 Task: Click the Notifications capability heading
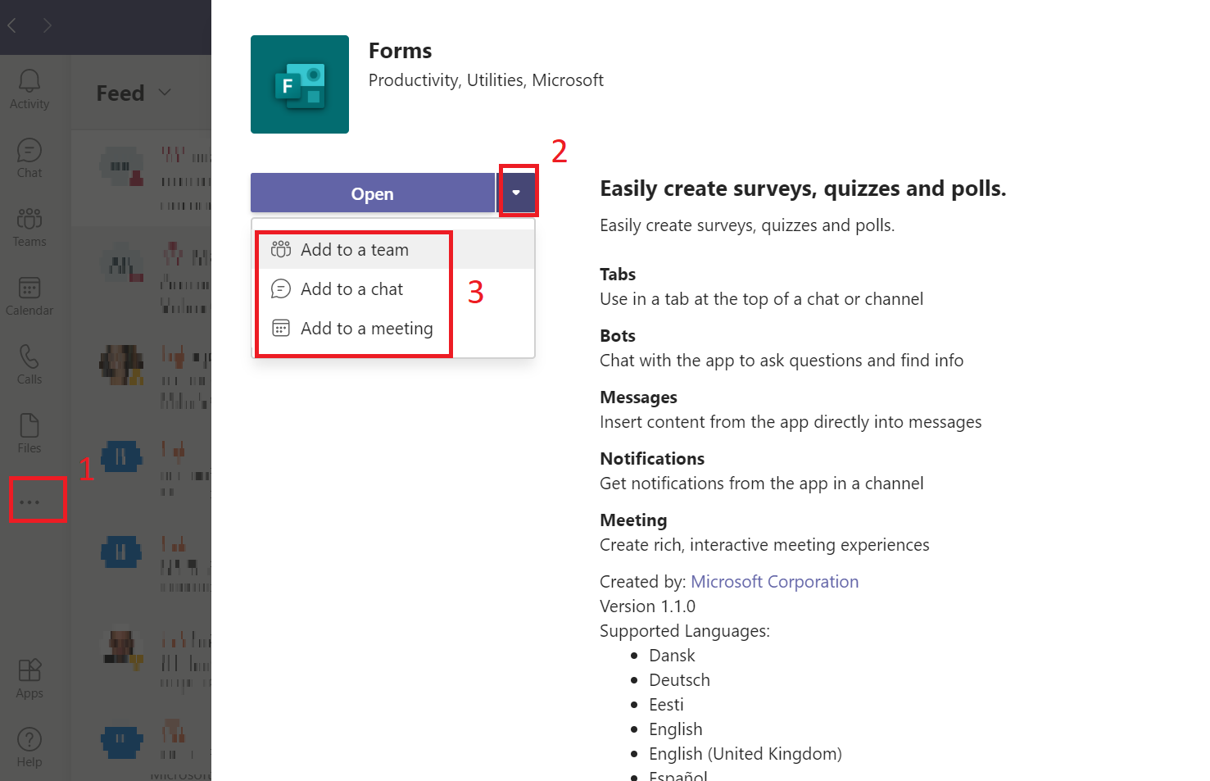pos(652,459)
